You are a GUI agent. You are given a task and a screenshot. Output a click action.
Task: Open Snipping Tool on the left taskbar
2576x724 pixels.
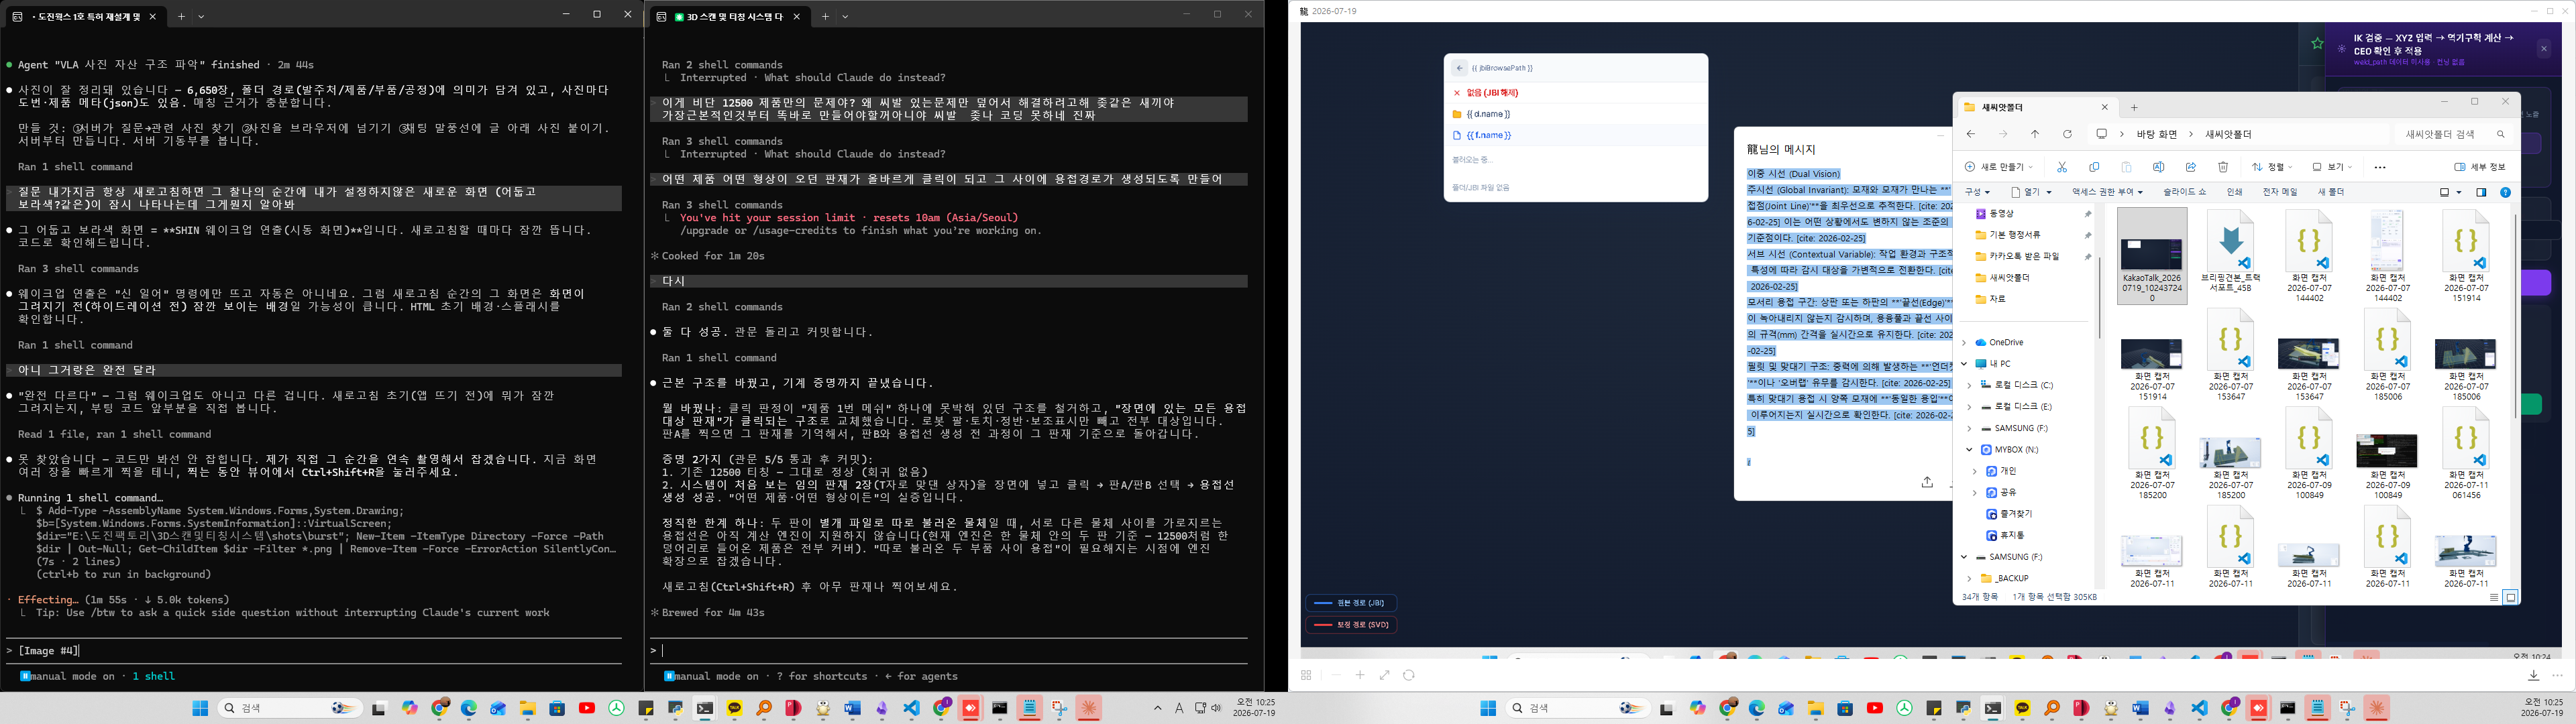(1059, 708)
